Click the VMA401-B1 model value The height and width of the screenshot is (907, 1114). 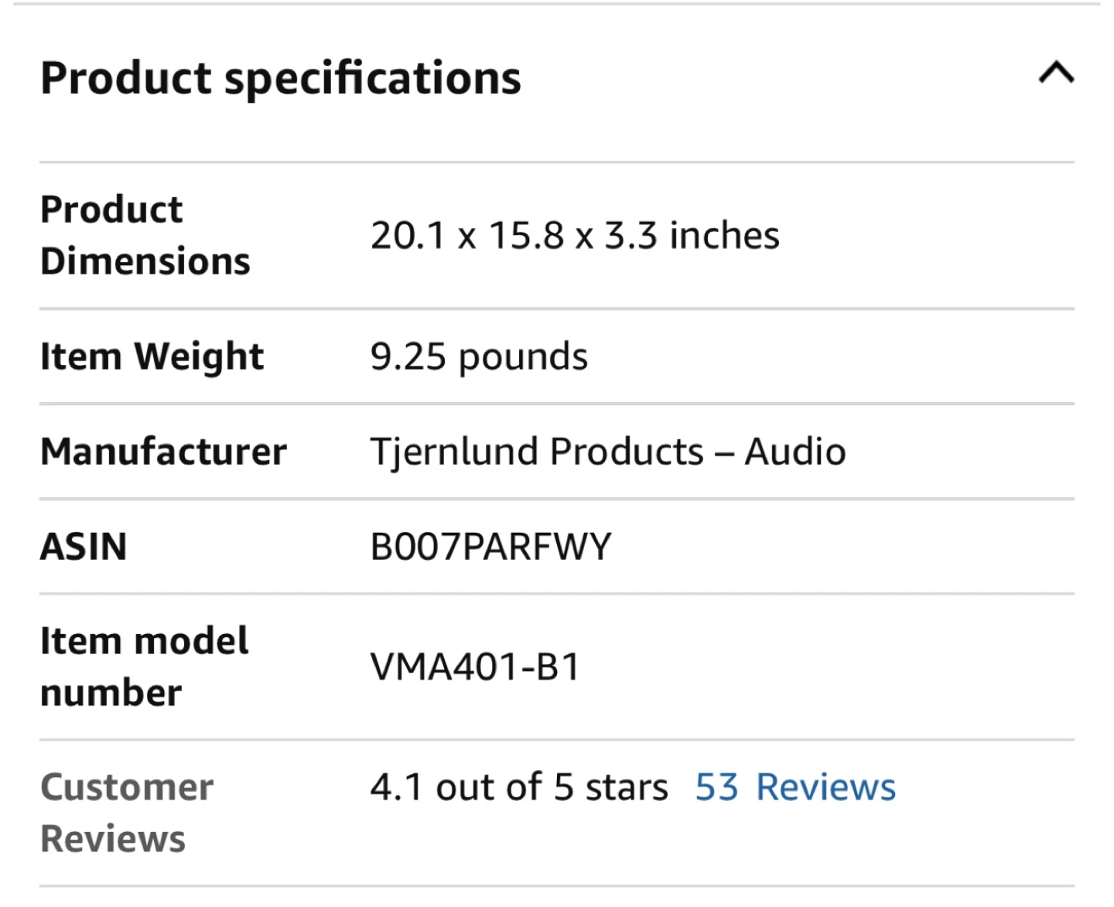[x=475, y=667]
